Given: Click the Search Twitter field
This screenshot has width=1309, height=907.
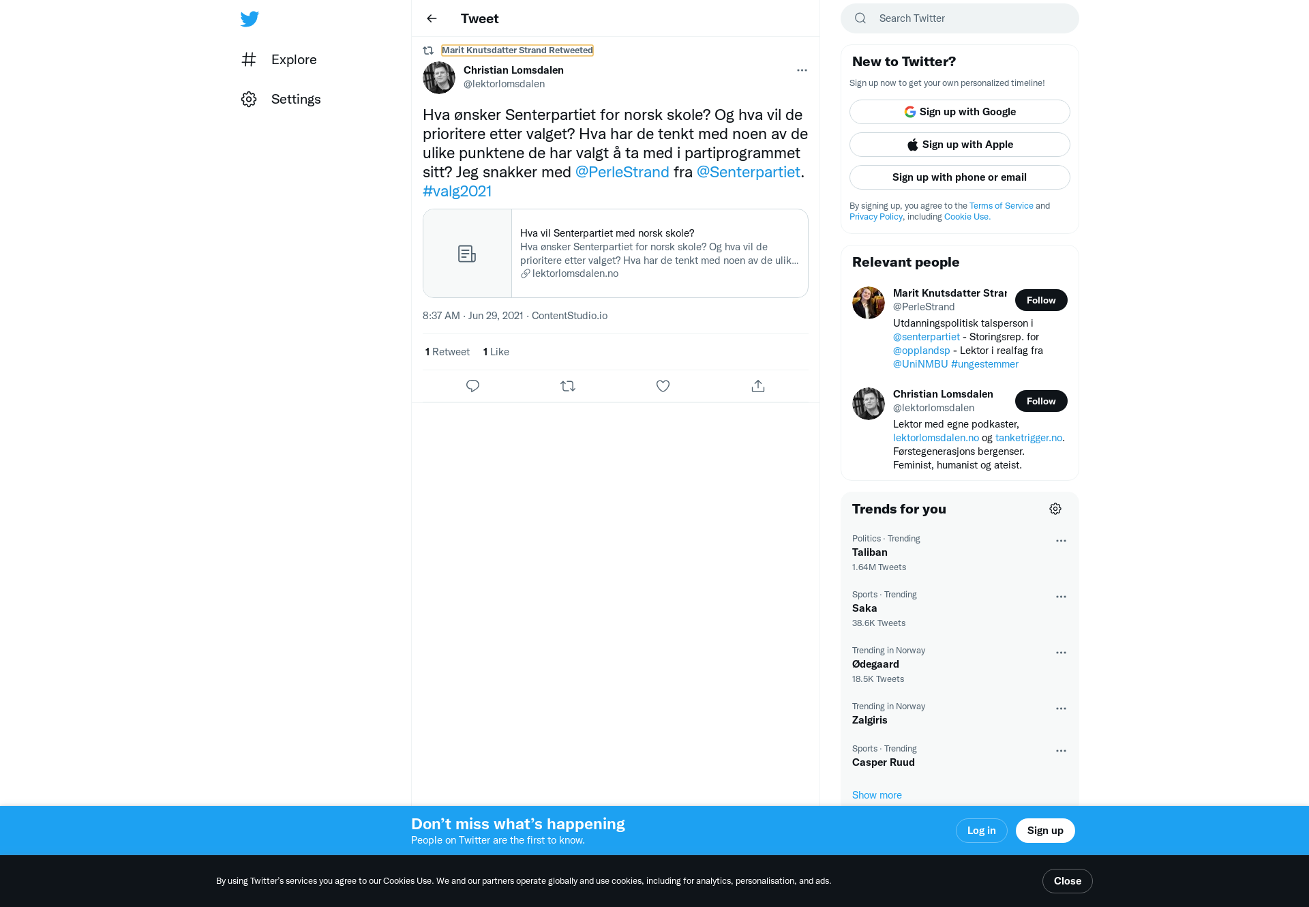Looking at the screenshot, I should pos(960,18).
